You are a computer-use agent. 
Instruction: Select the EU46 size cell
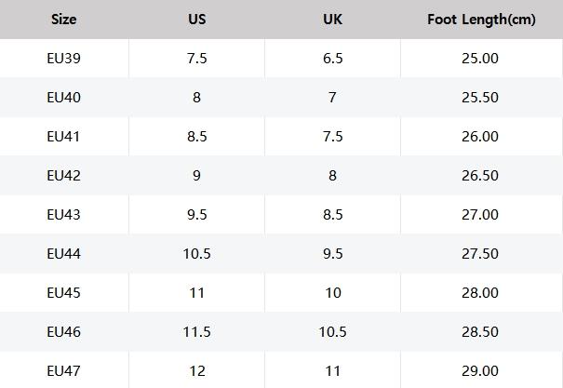63,331
